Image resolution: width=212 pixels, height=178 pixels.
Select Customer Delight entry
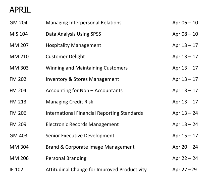click(x=65, y=56)
